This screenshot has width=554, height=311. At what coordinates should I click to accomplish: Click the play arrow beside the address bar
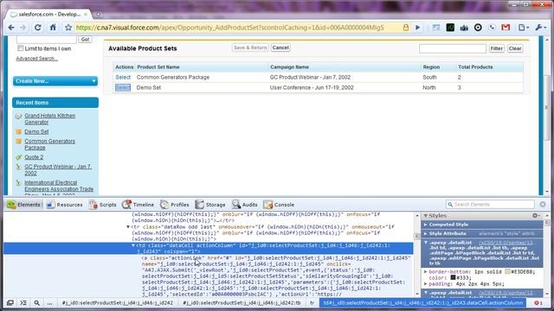click(x=417, y=28)
